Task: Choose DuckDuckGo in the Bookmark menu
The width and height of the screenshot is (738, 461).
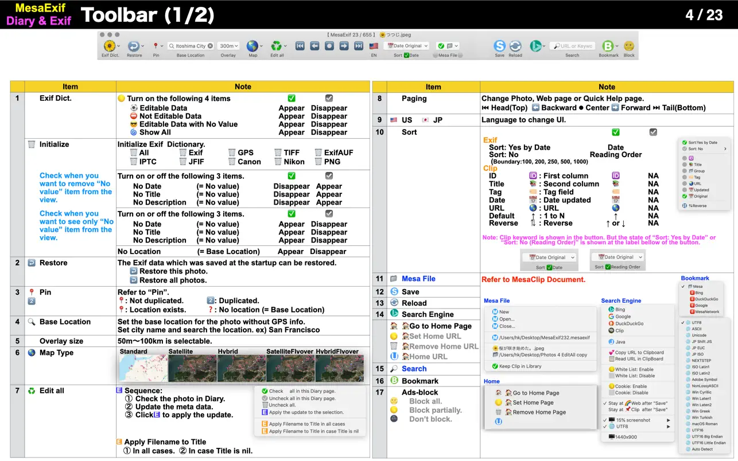Action: (705, 299)
